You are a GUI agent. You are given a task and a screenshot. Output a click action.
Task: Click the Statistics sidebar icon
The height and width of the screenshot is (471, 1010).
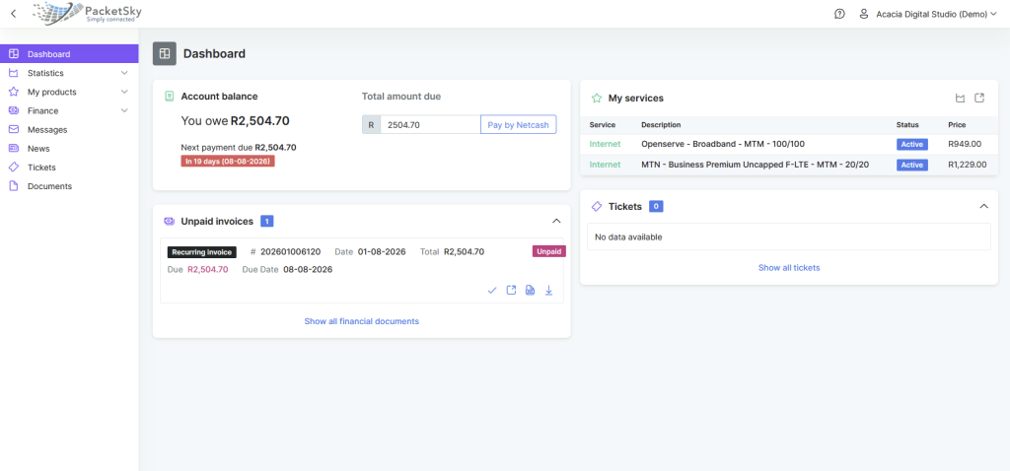(14, 73)
